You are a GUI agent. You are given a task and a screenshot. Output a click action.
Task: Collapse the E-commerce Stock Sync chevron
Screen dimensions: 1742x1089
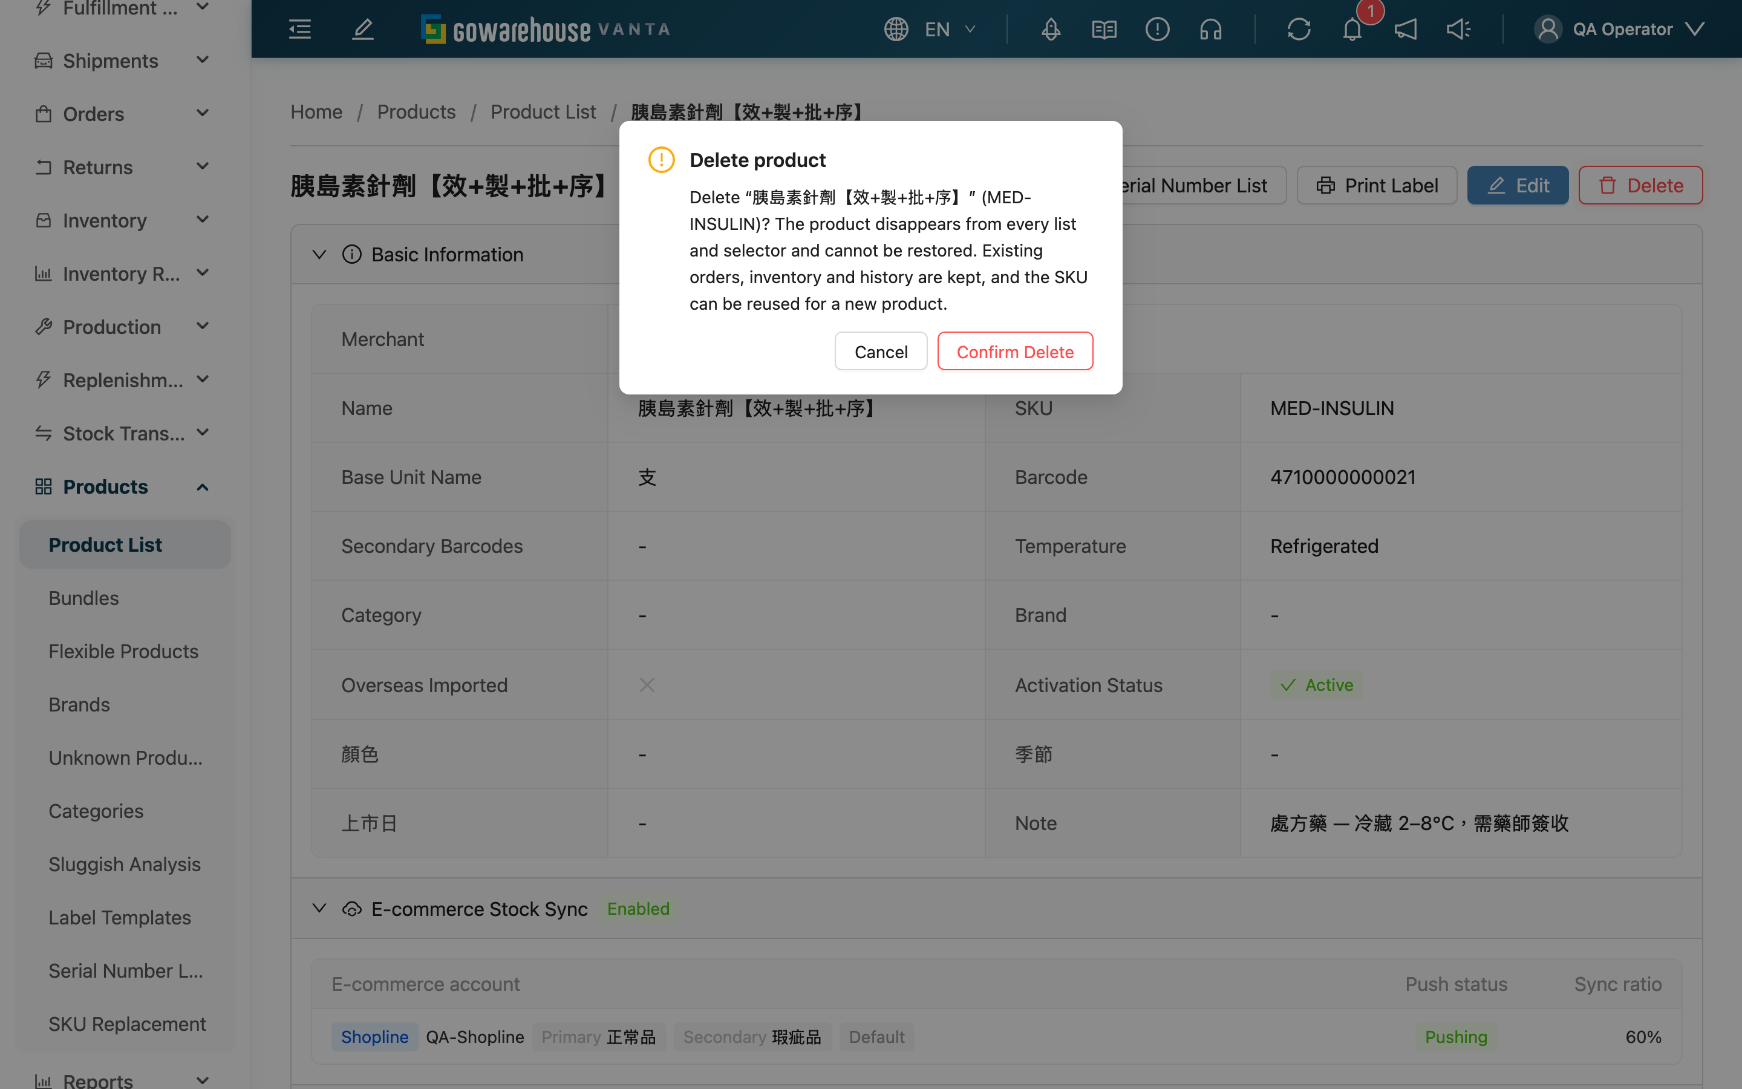tap(319, 908)
